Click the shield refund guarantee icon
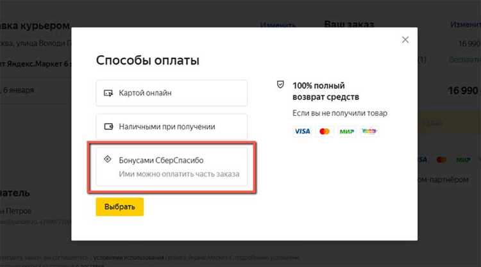This screenshot has height=267, width=481. point(280,85)
